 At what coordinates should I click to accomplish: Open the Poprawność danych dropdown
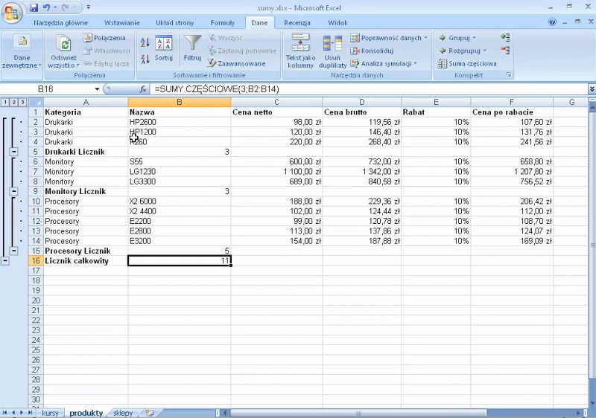[x=390, y=38]
